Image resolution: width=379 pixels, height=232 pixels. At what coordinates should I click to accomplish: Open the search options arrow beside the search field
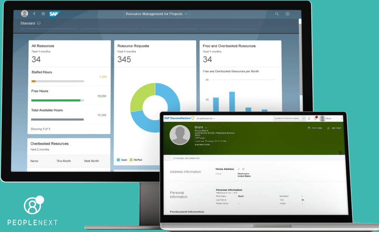[x=304, y=118]
